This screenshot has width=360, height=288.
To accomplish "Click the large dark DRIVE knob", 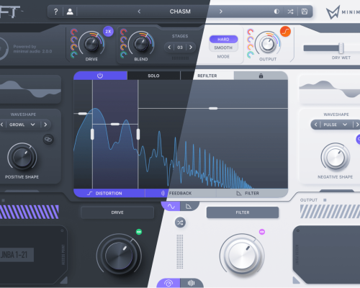I will (119, 256).
